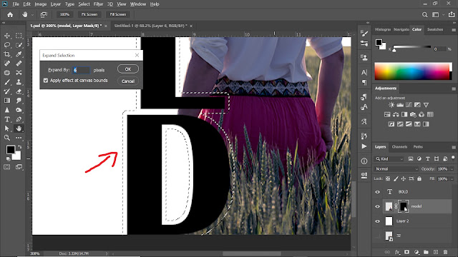Swap foreground and background colors arrow
The width and height of the screenshot is (458, 257).
tap(19, 146)
